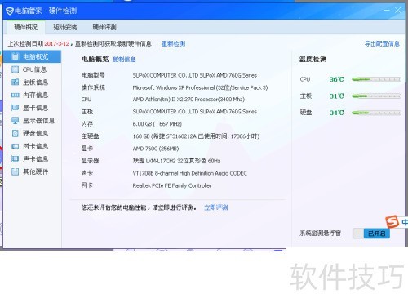Click the Sogou input method S icon
The image size is (408, 307).
[392, 221]
